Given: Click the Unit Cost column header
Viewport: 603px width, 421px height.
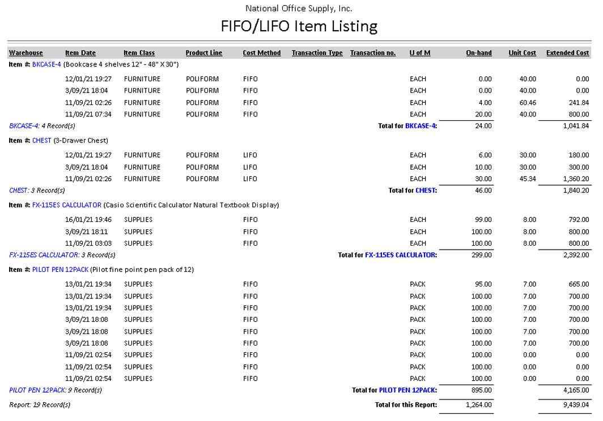Looking at the screenshot, I should 522,53.
